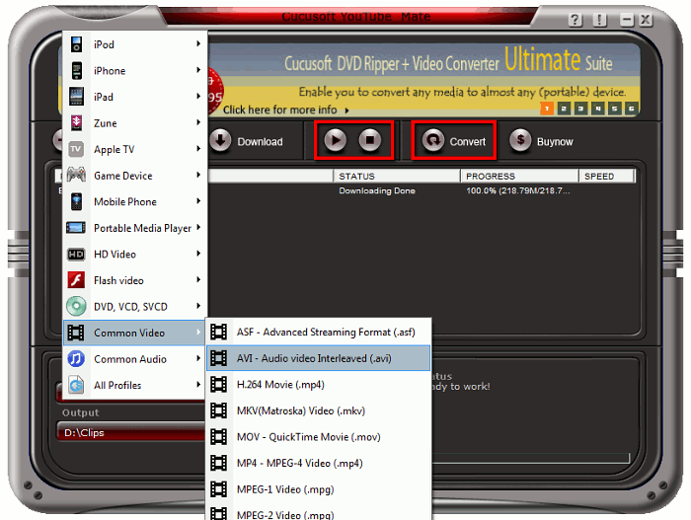Select the '100.0% (218.79M/218.7...' progress cell

(518, 190)
